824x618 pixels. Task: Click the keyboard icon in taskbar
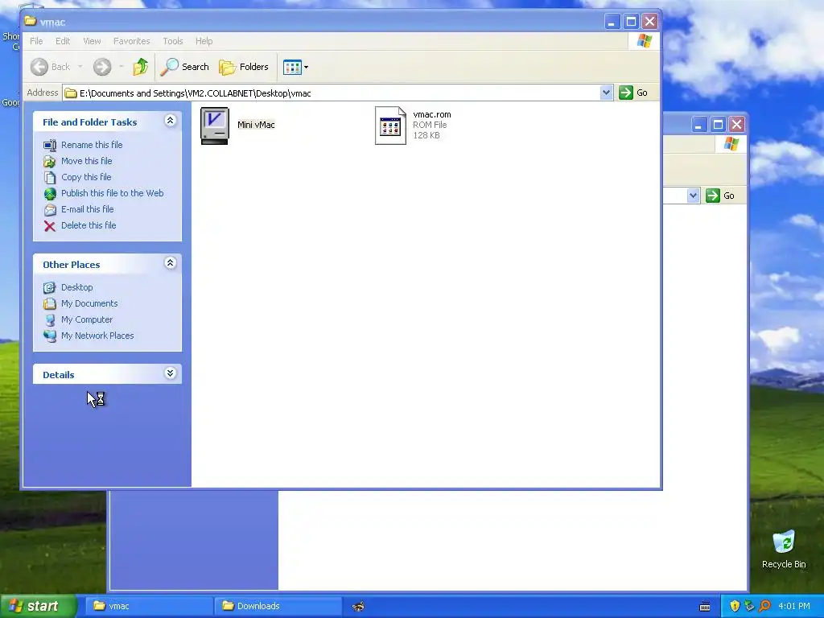[x=705, y=607]
